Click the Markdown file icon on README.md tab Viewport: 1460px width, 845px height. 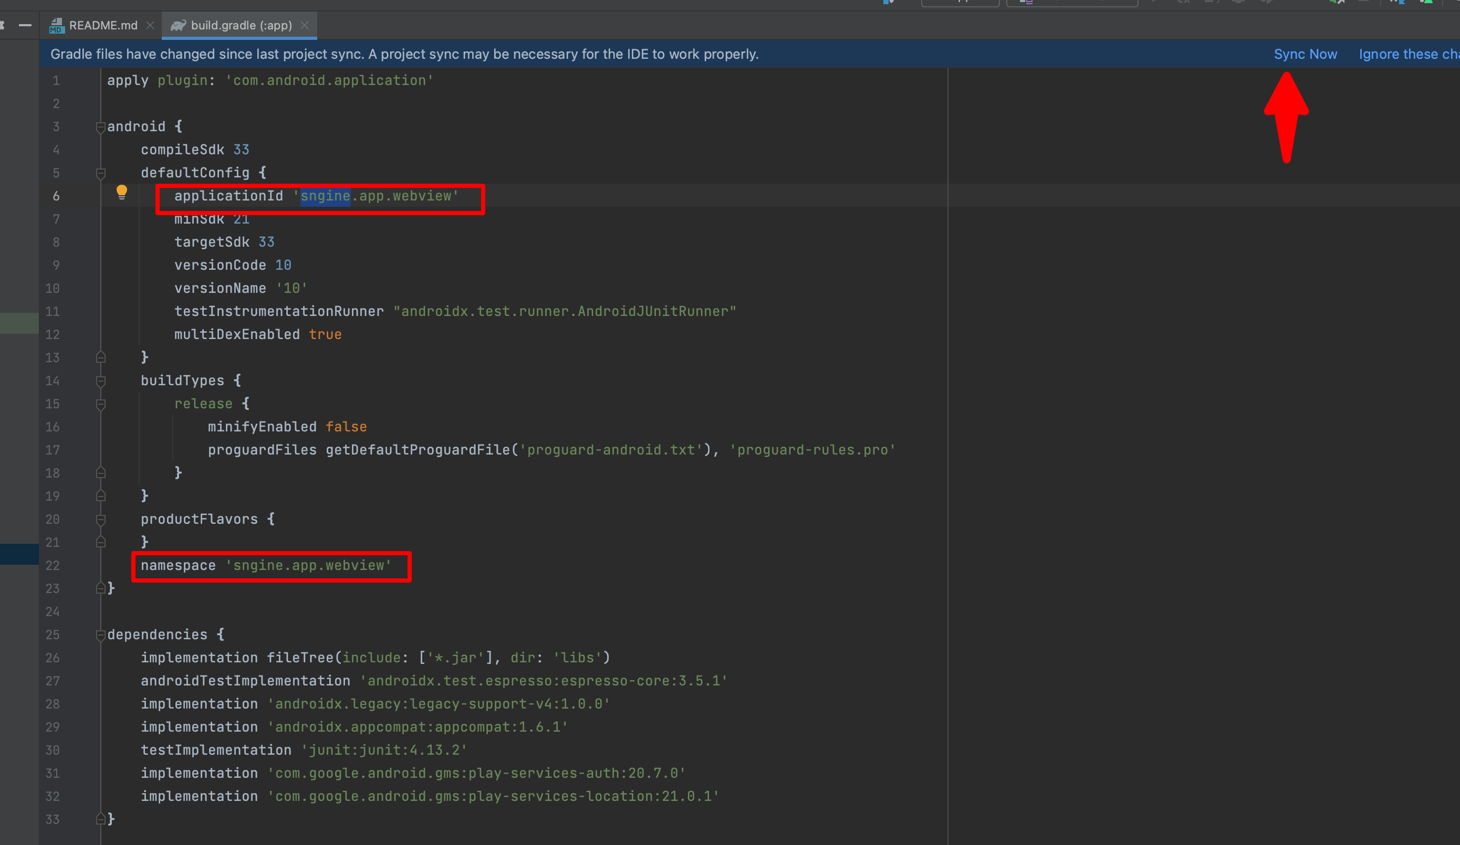[56, 26]
